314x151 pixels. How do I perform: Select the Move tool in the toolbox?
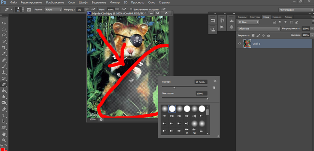(4, 23)
